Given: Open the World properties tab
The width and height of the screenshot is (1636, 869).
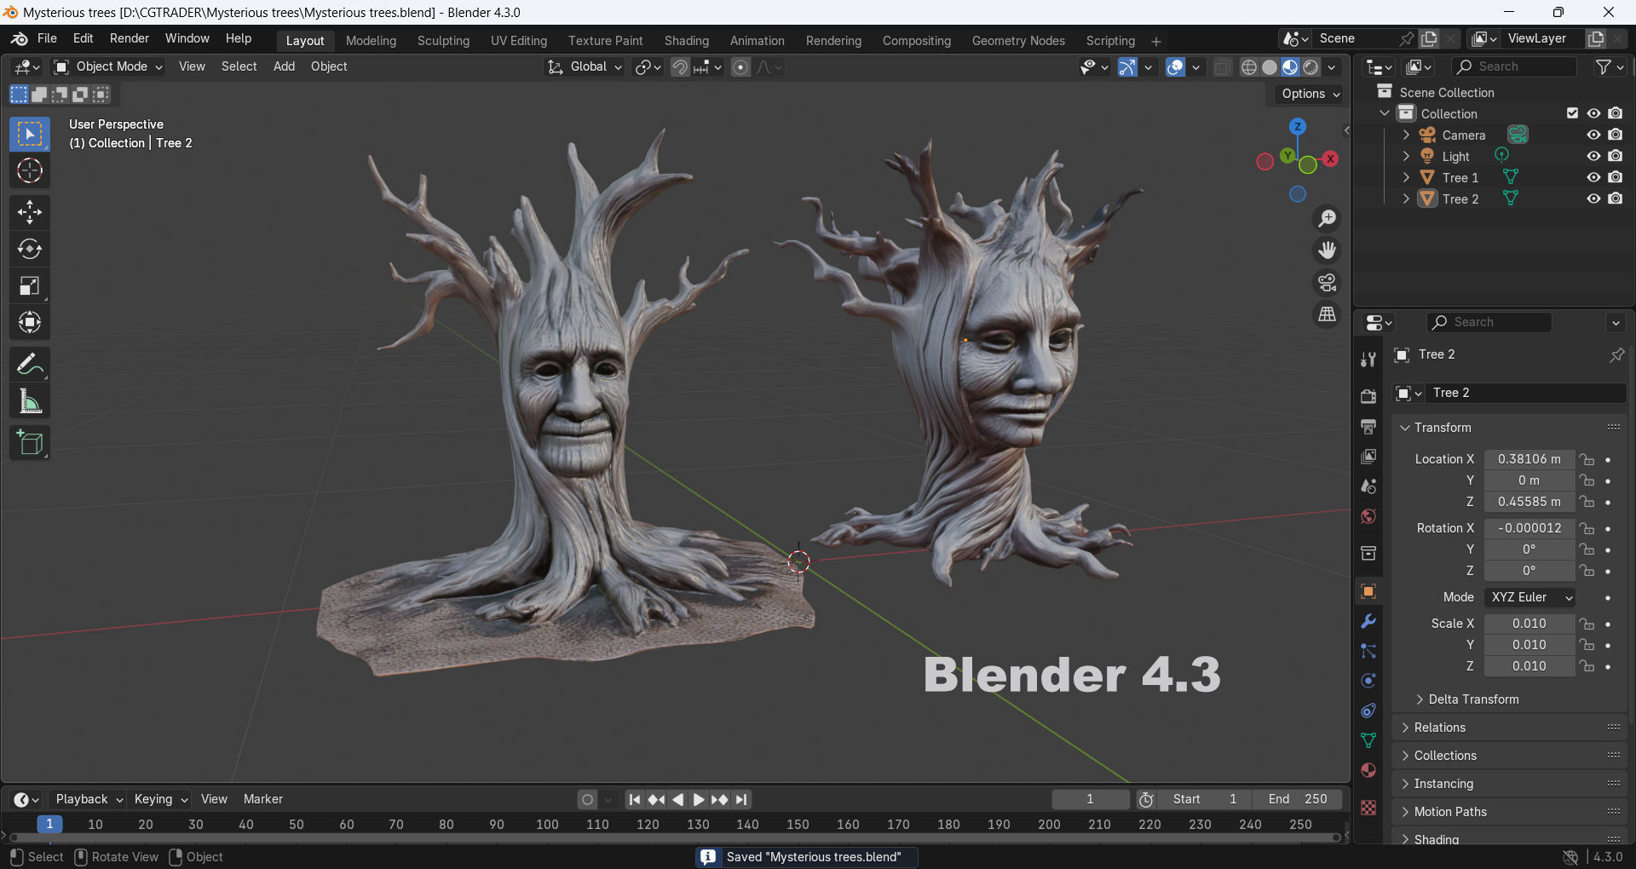Looking at the screenshot, I should pyautogui.click(x=1368, y=516).
